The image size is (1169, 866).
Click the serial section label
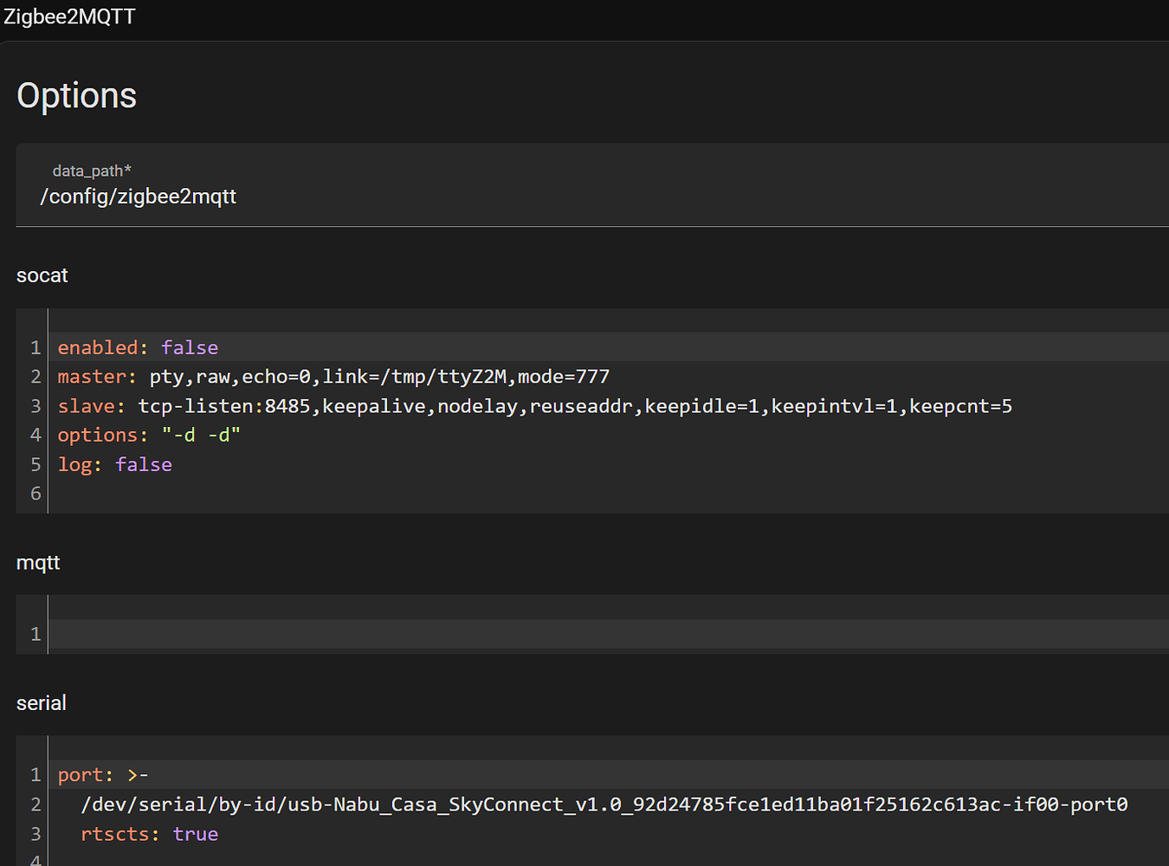(42, 703)
